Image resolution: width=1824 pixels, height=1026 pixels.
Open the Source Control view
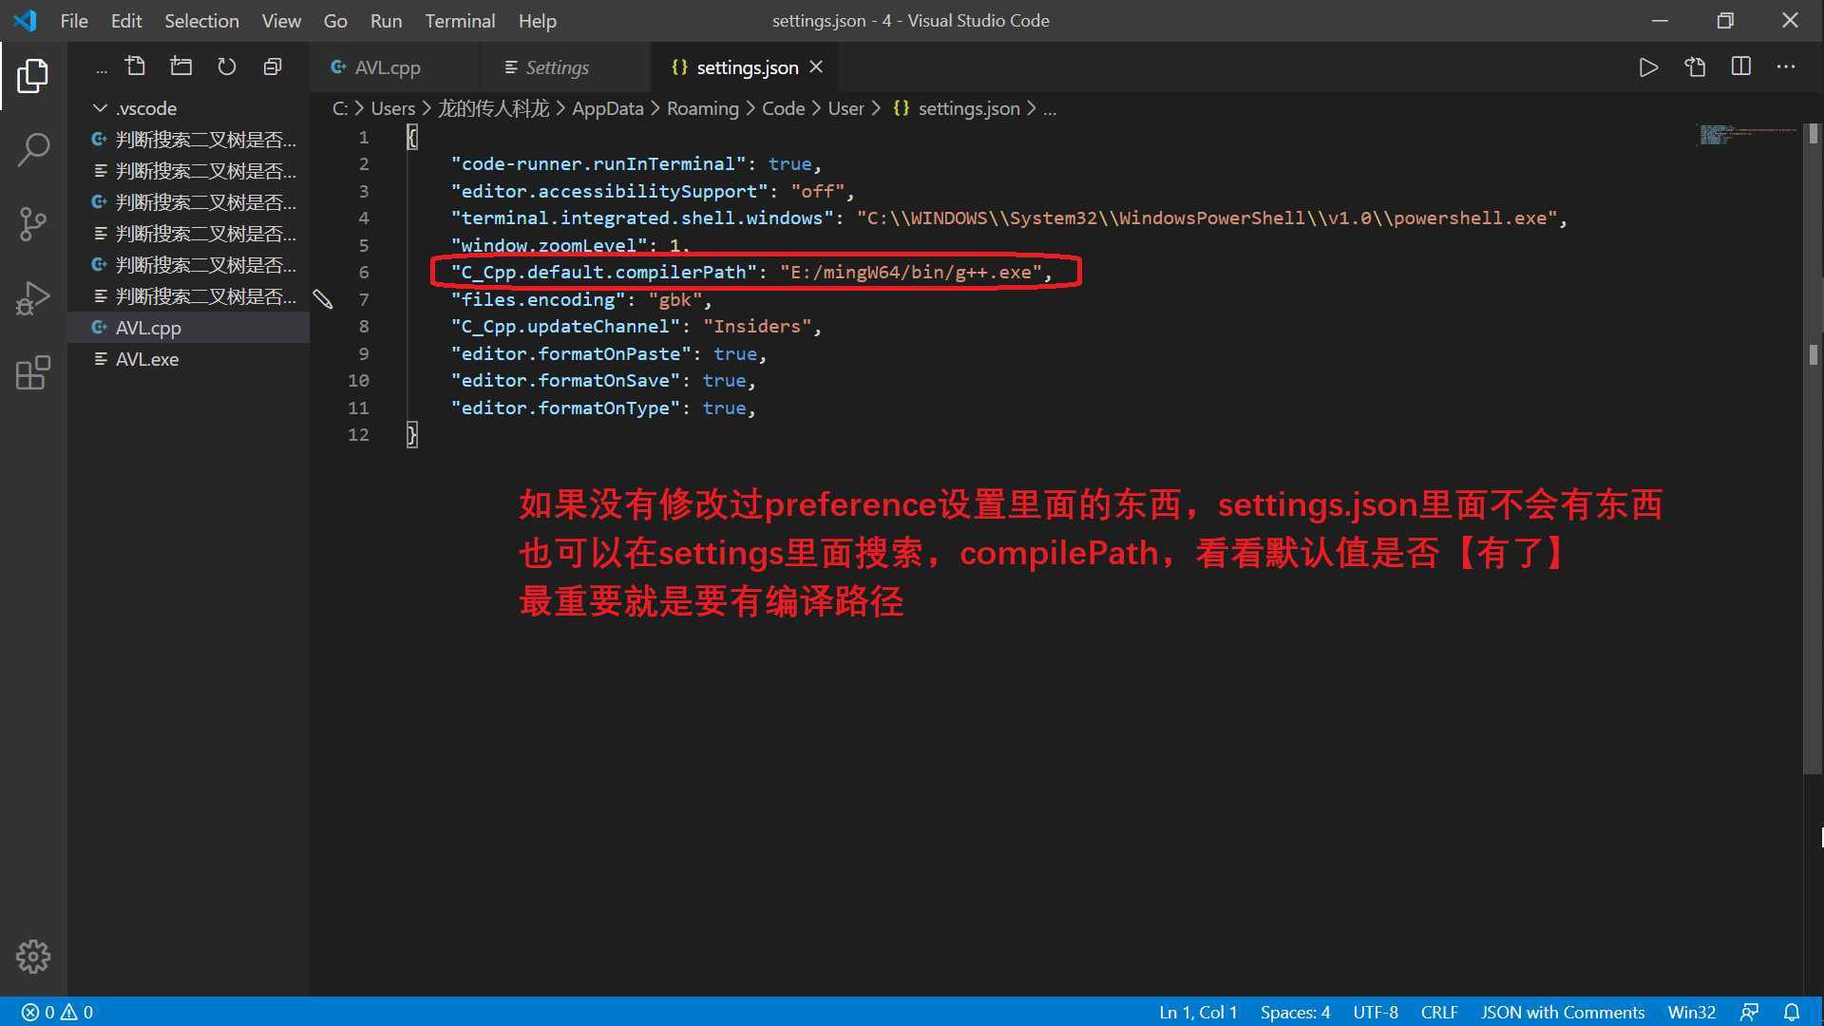coord(32,224)
